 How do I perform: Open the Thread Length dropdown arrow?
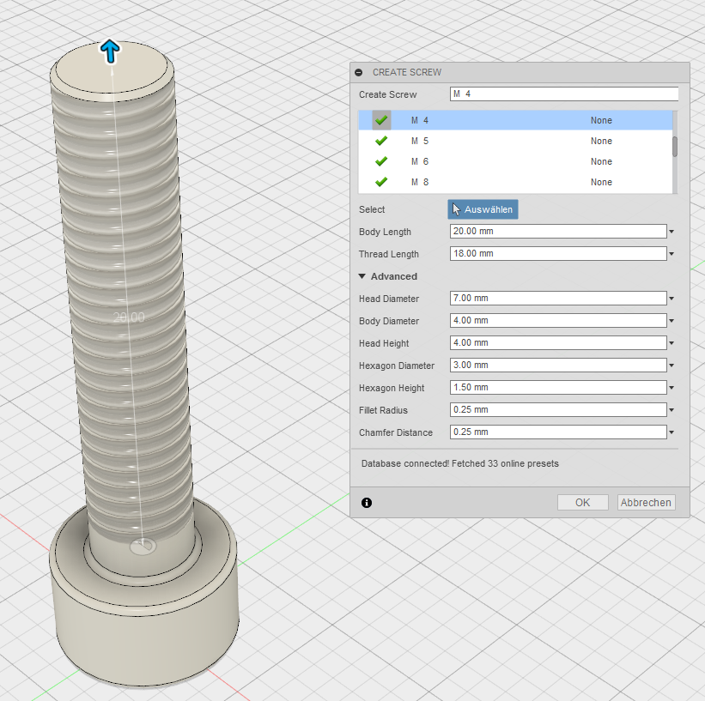tap(672, 254)
